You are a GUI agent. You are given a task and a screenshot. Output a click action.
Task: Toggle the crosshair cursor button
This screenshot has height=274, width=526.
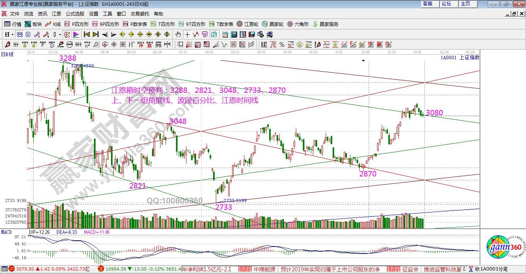pyautogui.click(x=187, y=34)
